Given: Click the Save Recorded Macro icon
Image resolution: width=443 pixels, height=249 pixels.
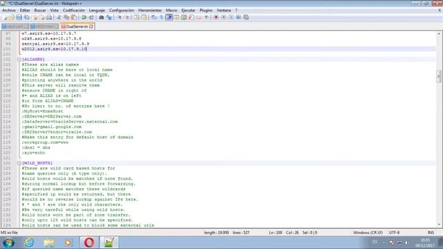Looking at the screenshot, I should (x=246, y=17).
